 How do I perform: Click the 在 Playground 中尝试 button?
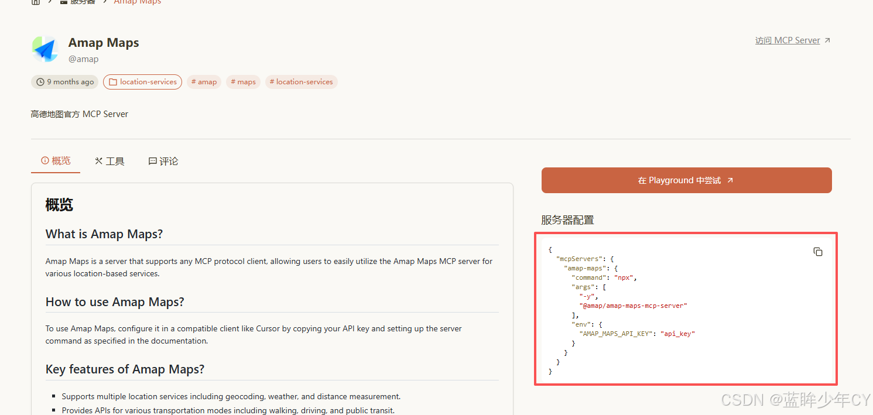point(686,180)
